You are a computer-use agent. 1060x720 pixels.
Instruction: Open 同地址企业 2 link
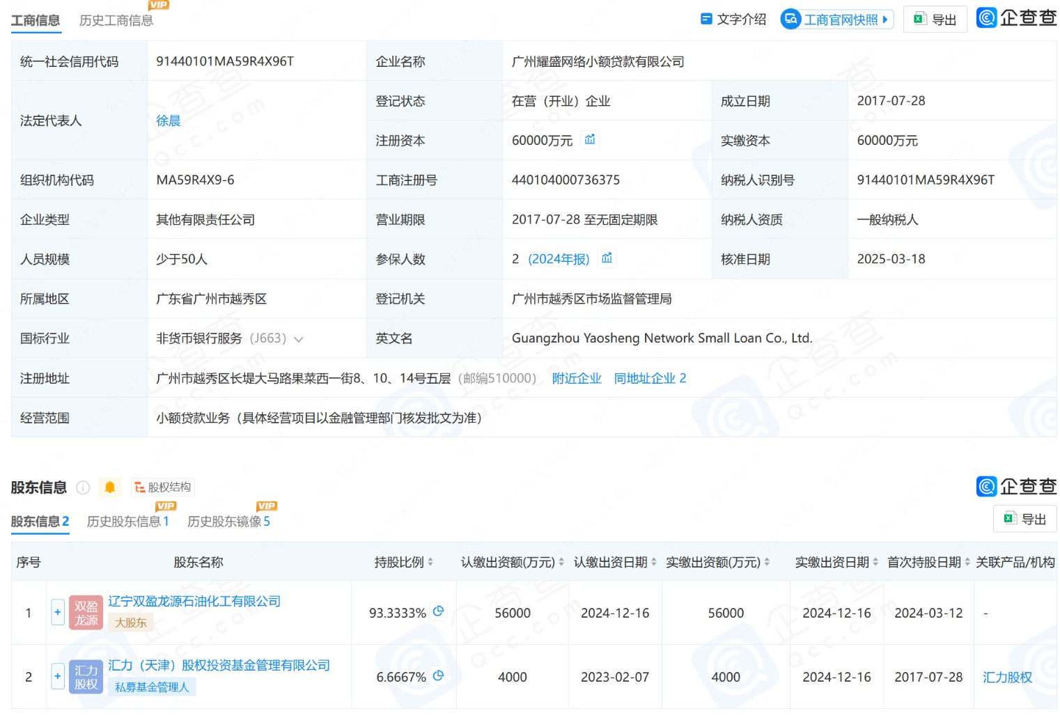(x=650, y=378)
